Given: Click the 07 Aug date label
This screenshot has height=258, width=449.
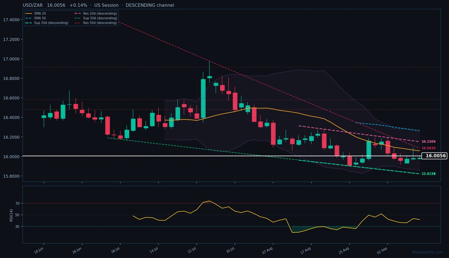Looking at the screenshot, I should click(268, 251).
